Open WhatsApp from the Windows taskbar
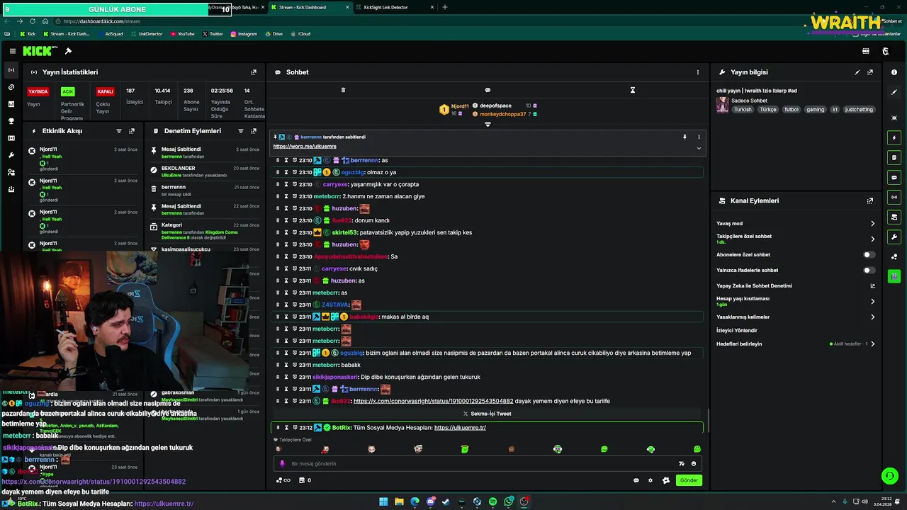 [x=509, y=501]
